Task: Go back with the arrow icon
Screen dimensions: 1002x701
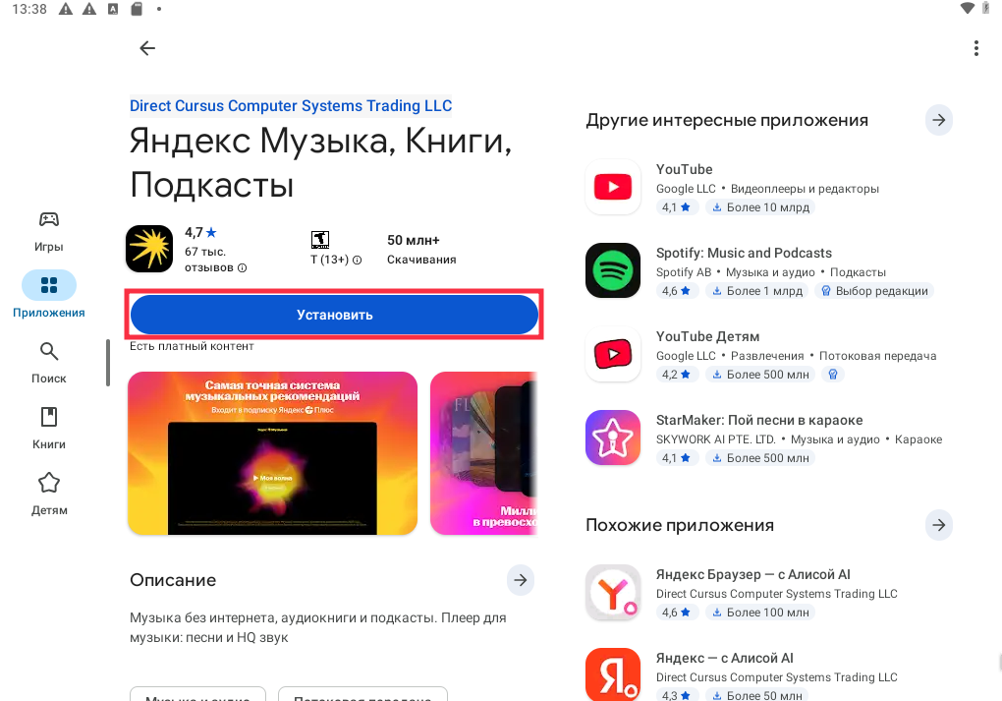Action: tap(147, 48)
